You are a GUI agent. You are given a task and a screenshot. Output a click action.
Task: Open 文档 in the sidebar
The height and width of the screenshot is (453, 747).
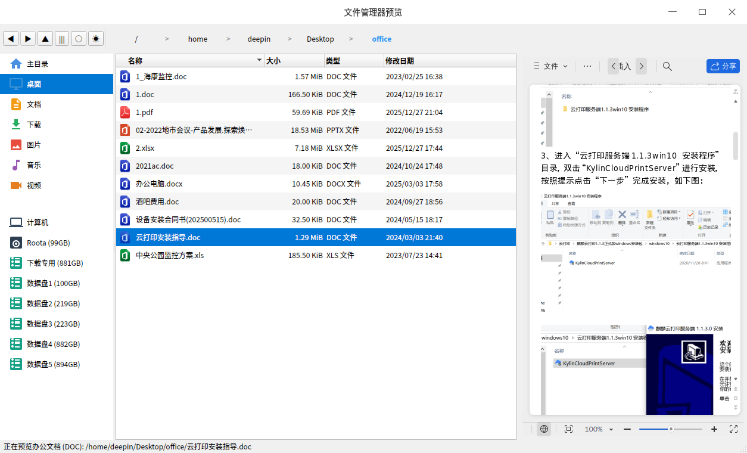point(57,104)
